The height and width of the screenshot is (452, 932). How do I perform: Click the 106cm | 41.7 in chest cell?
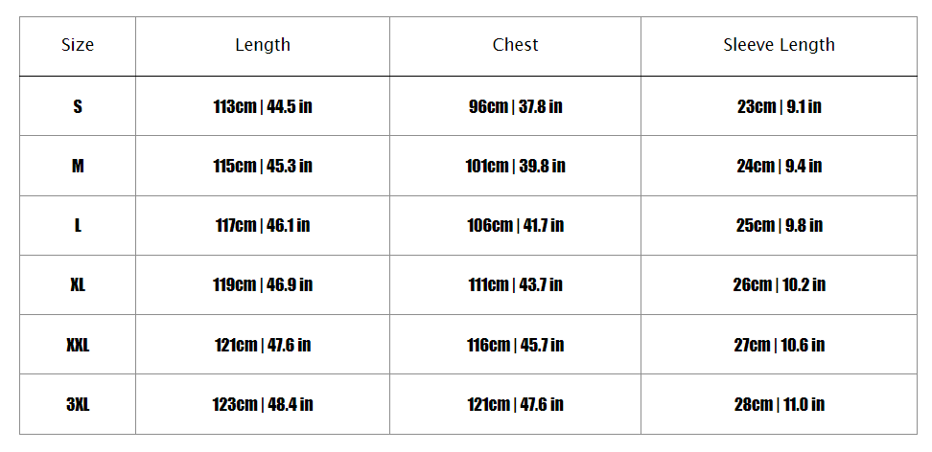click(x=515, y=225)
